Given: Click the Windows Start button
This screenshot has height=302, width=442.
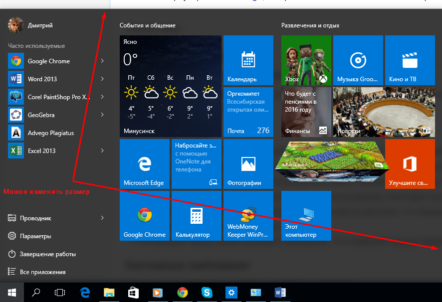Looking at the screenshot, I should pos(12,293).
